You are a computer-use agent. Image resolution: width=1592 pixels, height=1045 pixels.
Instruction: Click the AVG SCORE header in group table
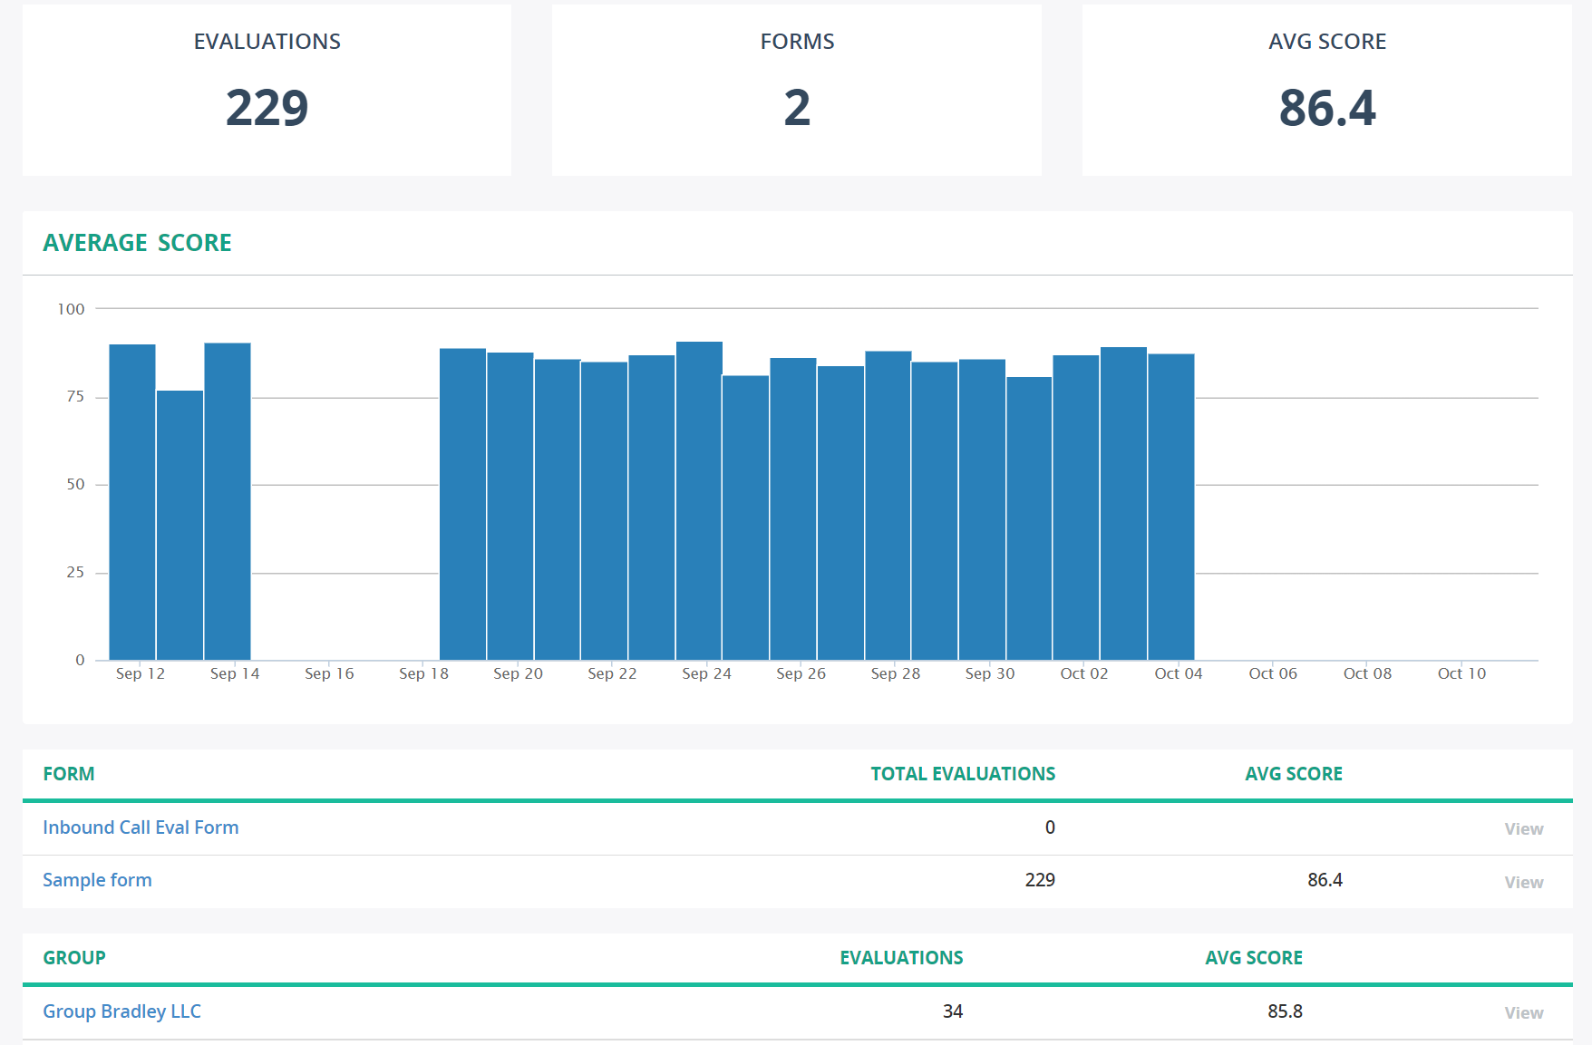pos(1254,958)
